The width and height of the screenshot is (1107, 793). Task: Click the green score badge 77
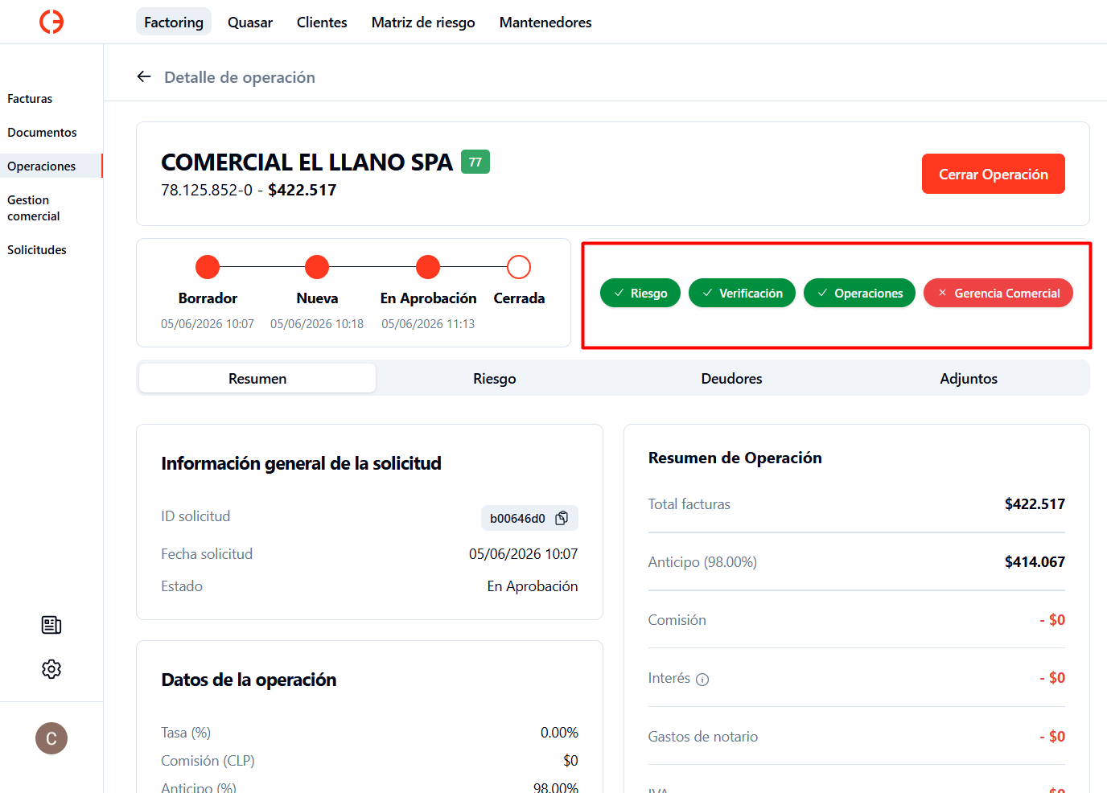pyautogui.click(x=475, y=162)
